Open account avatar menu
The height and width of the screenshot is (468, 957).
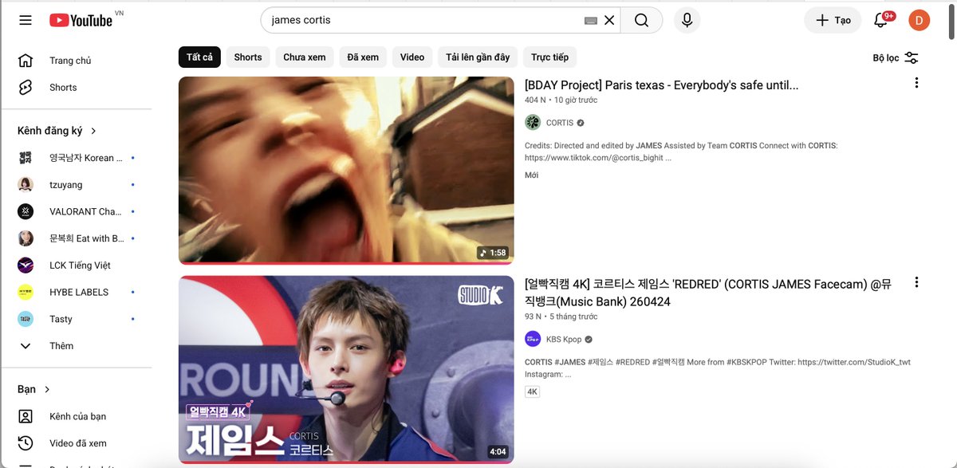920,20
